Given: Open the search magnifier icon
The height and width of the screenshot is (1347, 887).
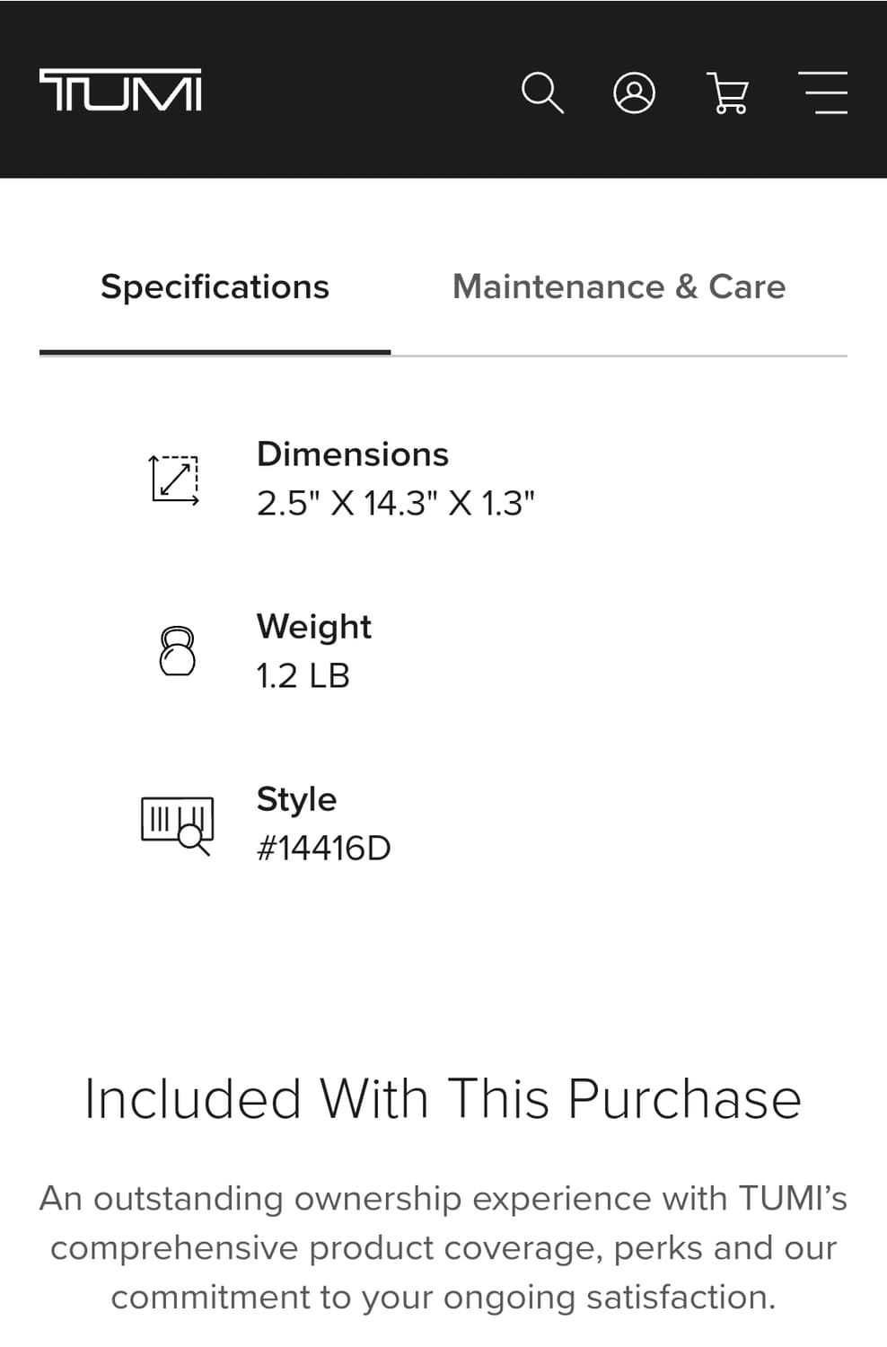Looking at the screenshot, I should [542, 92].
